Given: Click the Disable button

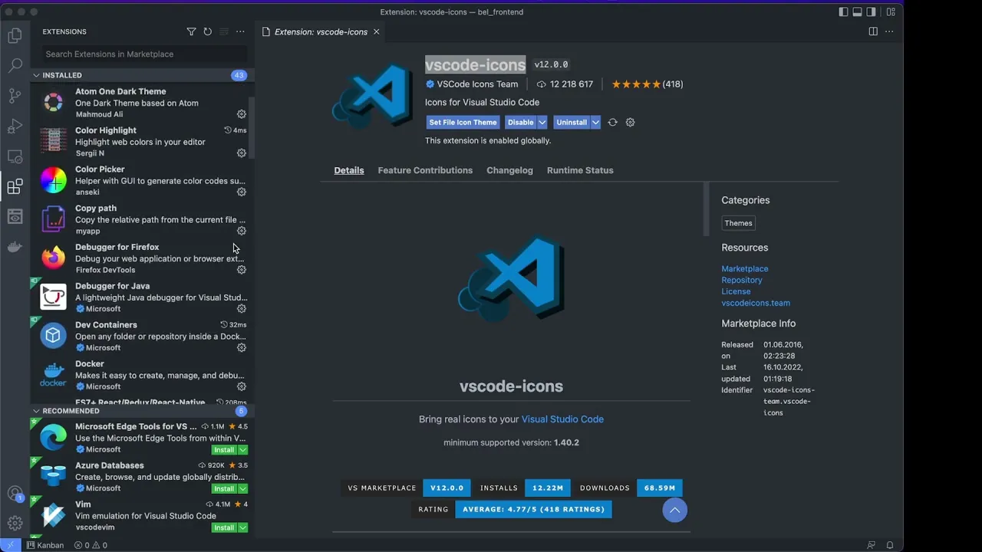Looking at the screenshot, I should pos(520,122).
